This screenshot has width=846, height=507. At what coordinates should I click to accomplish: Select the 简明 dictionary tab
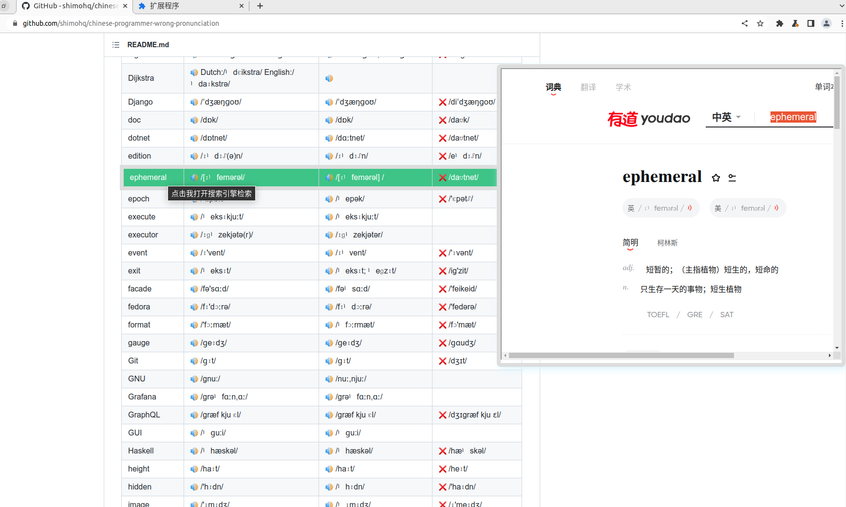point(630,243)
